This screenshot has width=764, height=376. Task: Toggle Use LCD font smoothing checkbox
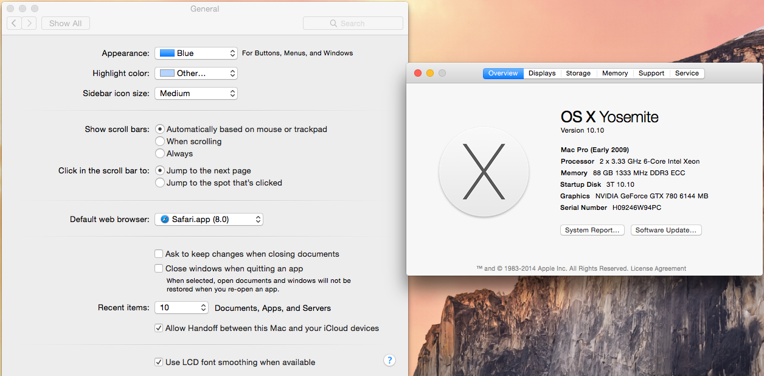click(x=159, y=362)
